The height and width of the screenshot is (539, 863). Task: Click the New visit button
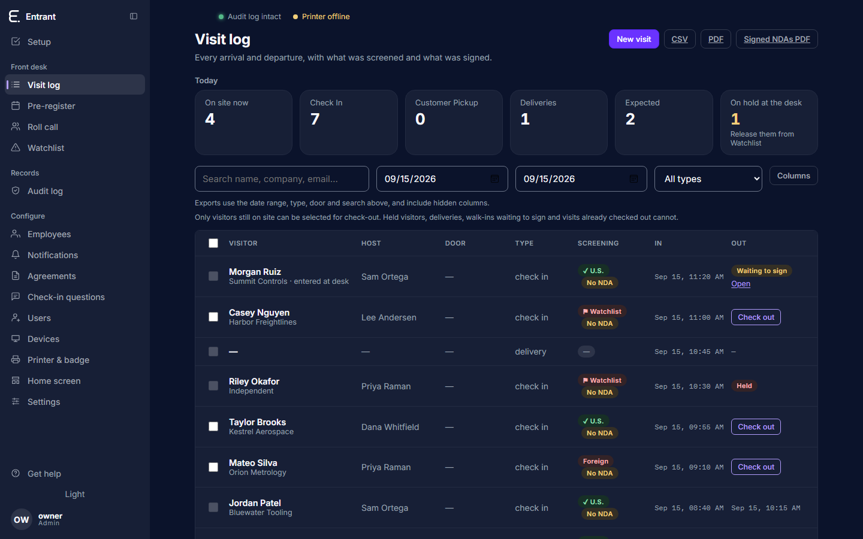pyautogui.click(x=634, y=39)
